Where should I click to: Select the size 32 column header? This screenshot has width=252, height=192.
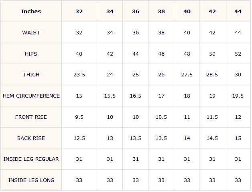[79, 11]
